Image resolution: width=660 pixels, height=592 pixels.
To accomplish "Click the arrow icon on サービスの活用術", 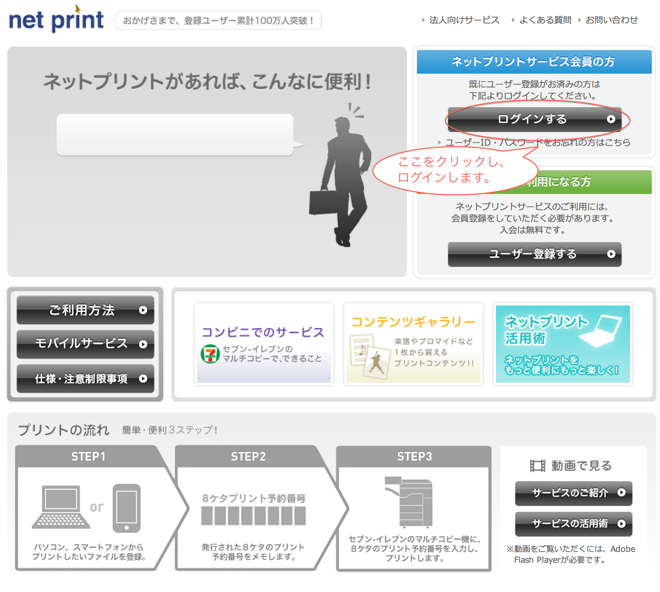I will pos(621,523).
